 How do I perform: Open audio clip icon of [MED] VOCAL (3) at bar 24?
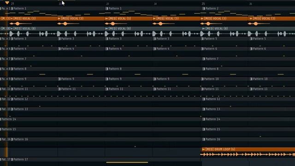pyautogui.click(x=154, y=18)
